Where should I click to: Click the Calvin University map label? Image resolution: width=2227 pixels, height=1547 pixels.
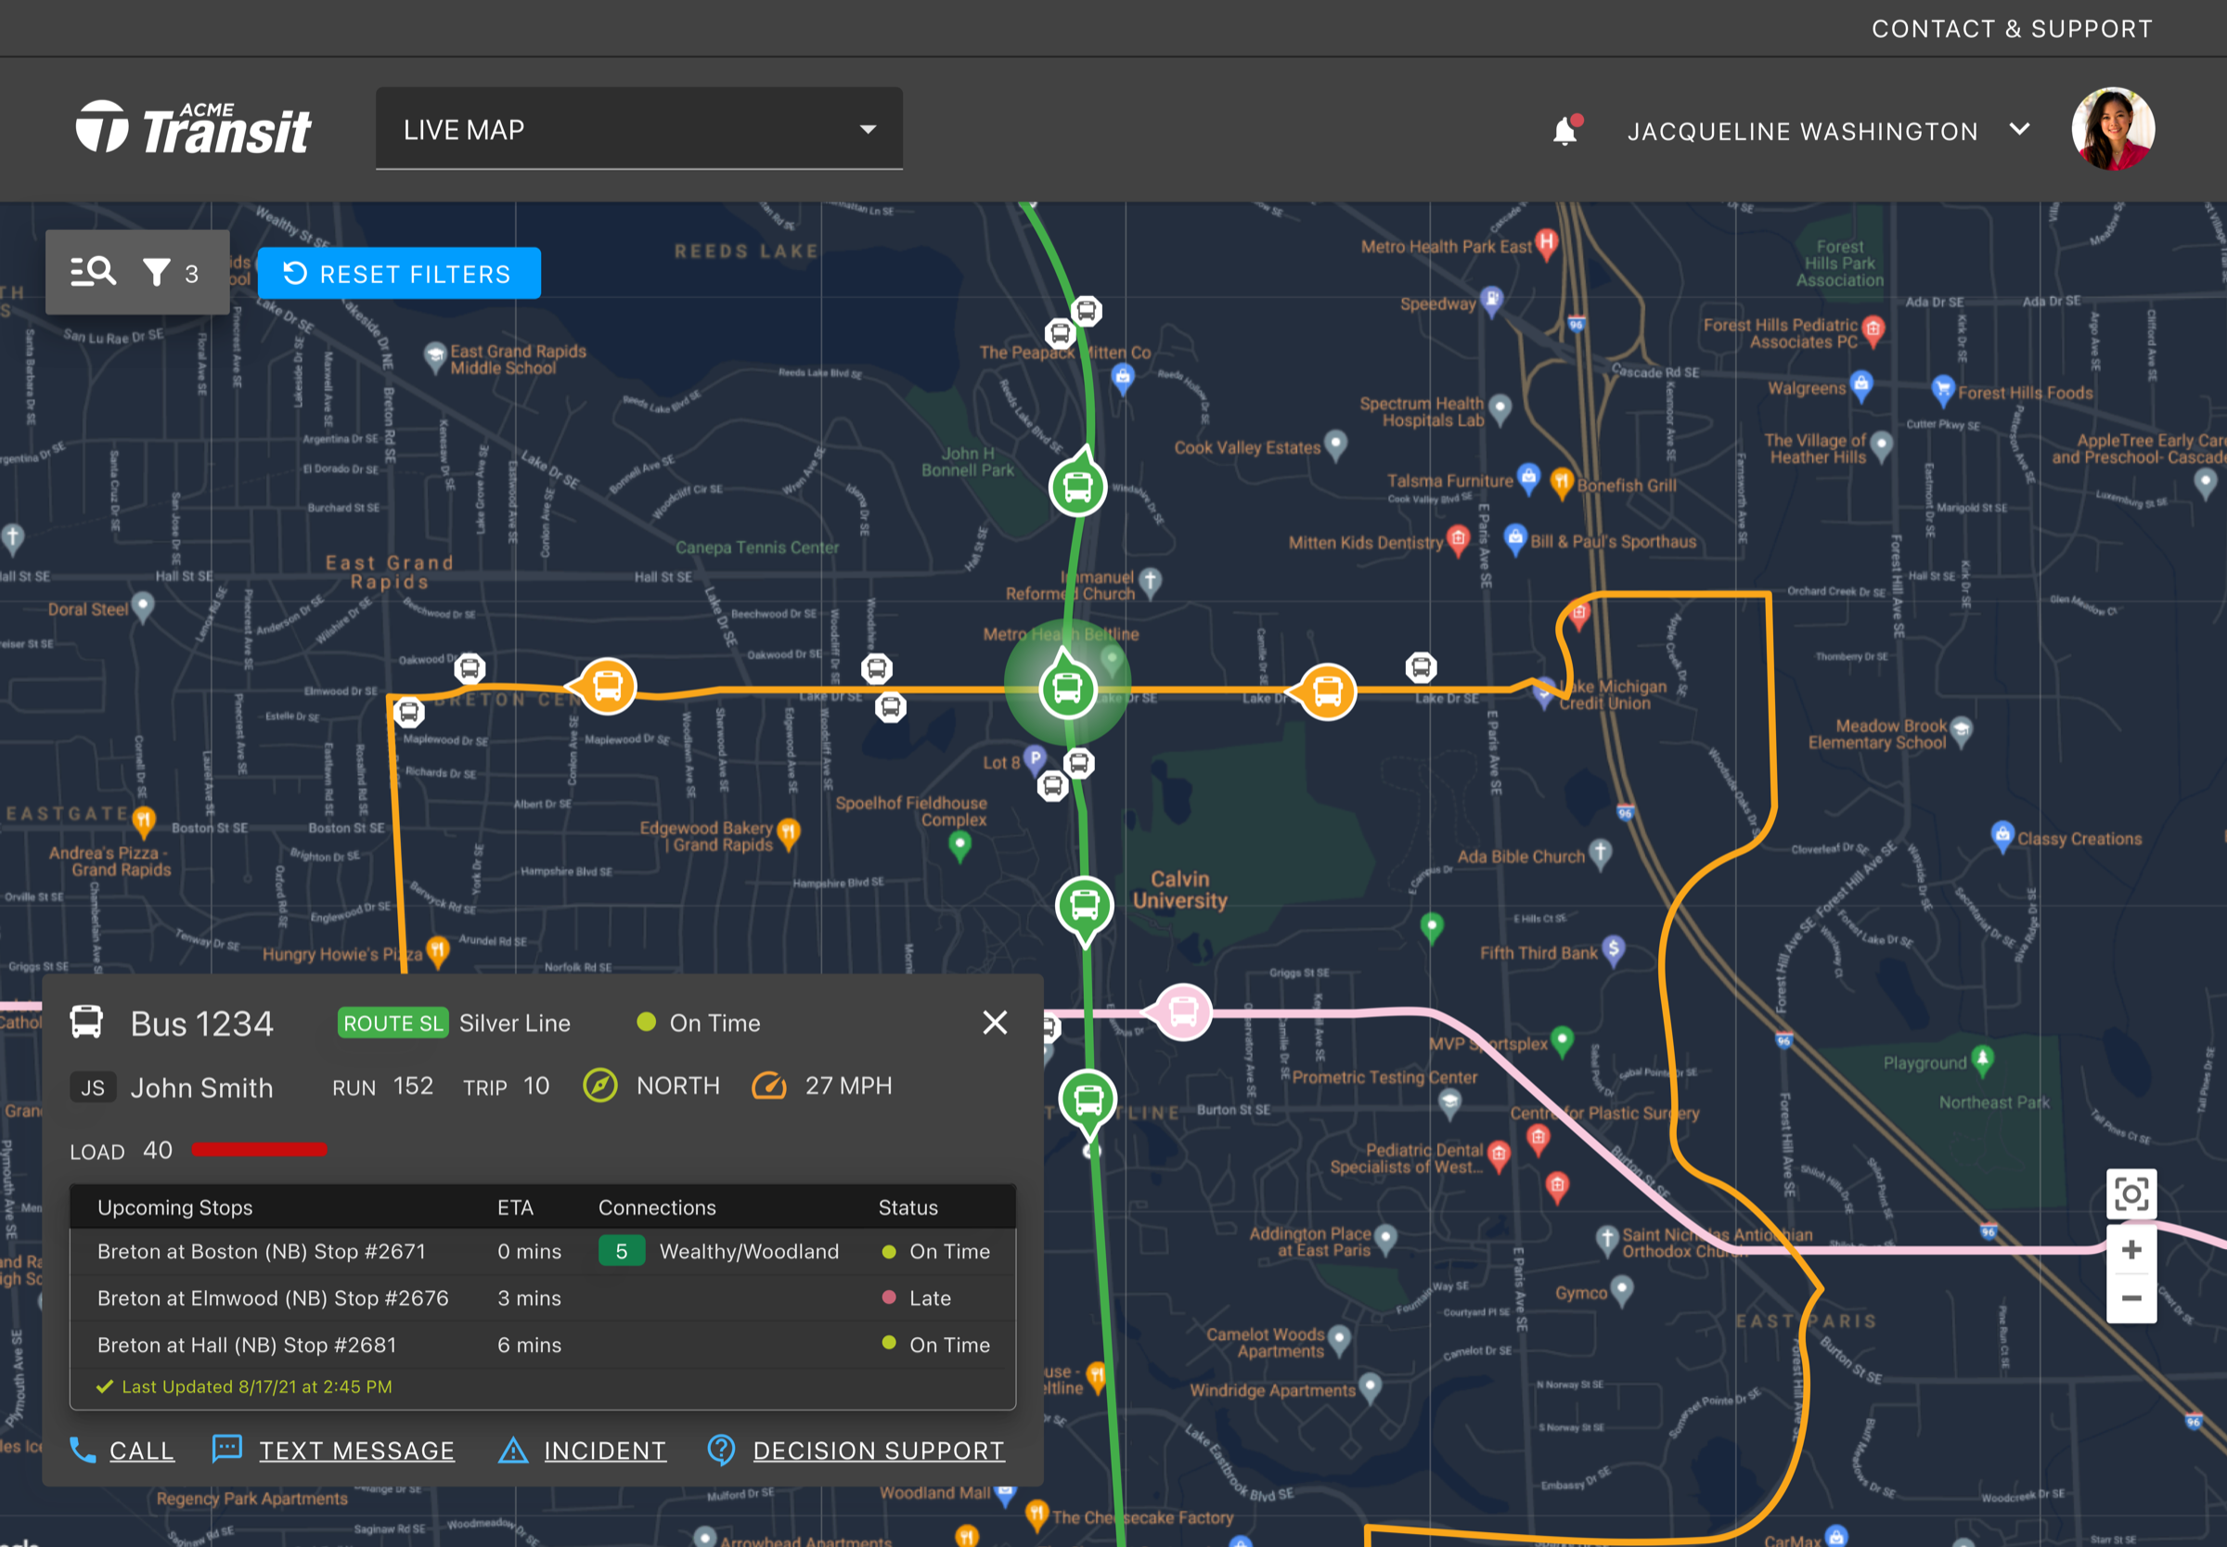coord(1179,890)
